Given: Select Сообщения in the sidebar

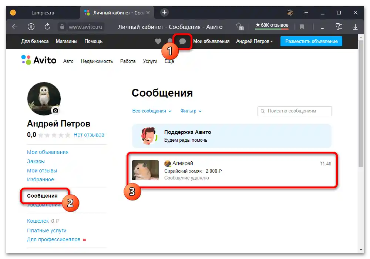Looking at the screenshot, I should point(42,196).
